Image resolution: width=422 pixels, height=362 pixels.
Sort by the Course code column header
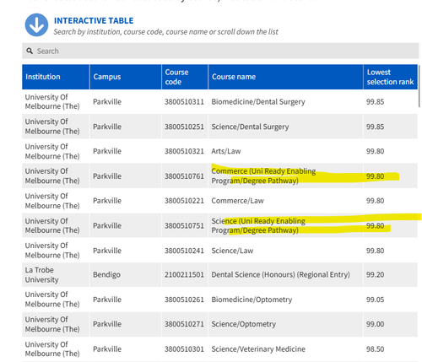pos(185,77)
